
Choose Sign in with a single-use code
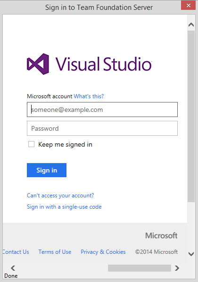click(64, 207)
